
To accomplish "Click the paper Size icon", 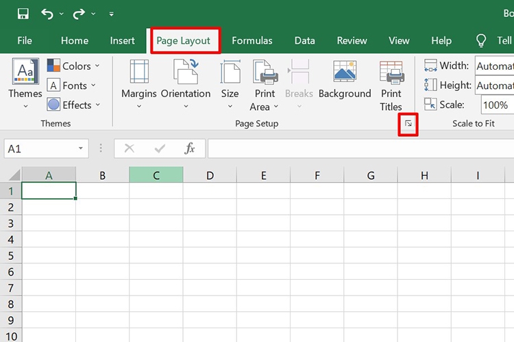I will click(230, 71).
